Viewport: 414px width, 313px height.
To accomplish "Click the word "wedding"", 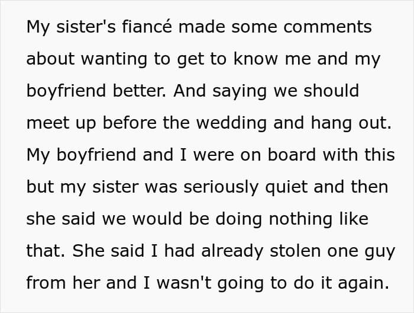I will click(231, 123).
